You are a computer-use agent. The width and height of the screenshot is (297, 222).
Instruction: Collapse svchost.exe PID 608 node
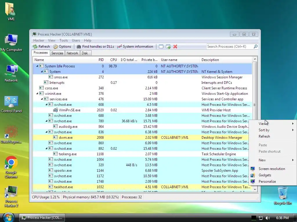click(x=46, y=105)
